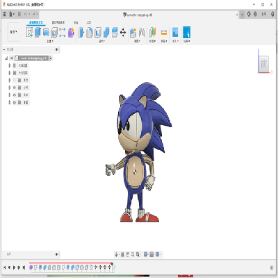This screenshot has height=278, width=278.
Task: Toggle the eye of the last browser folder
Action: (15, 102)
